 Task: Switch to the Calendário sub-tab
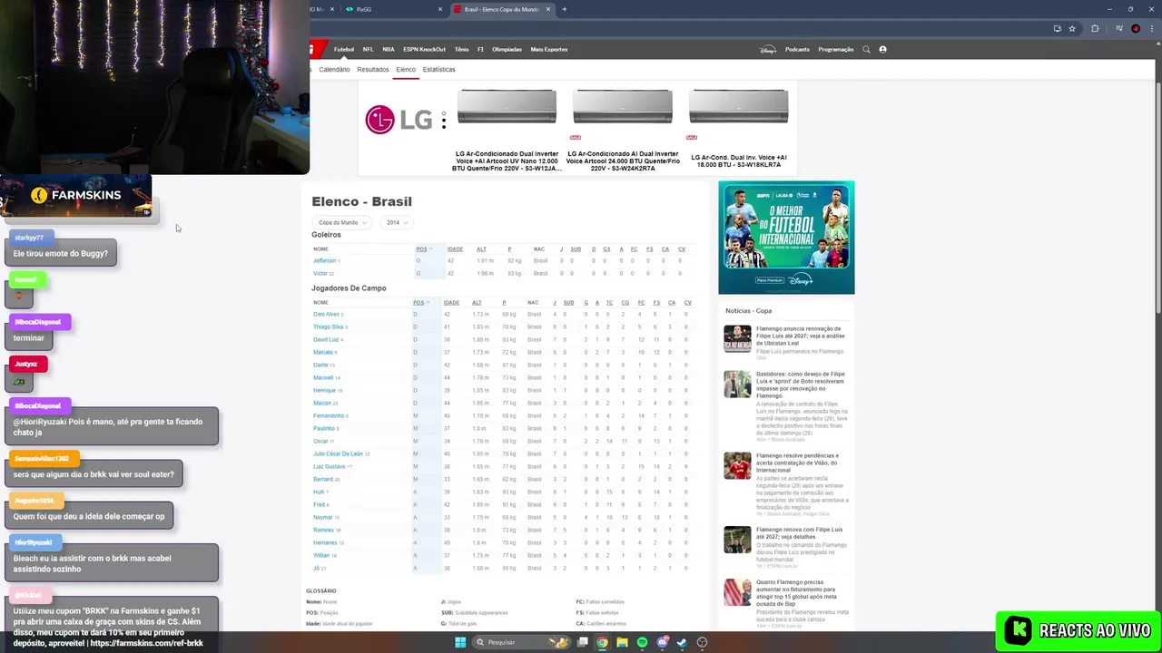[x=334, y=69]
